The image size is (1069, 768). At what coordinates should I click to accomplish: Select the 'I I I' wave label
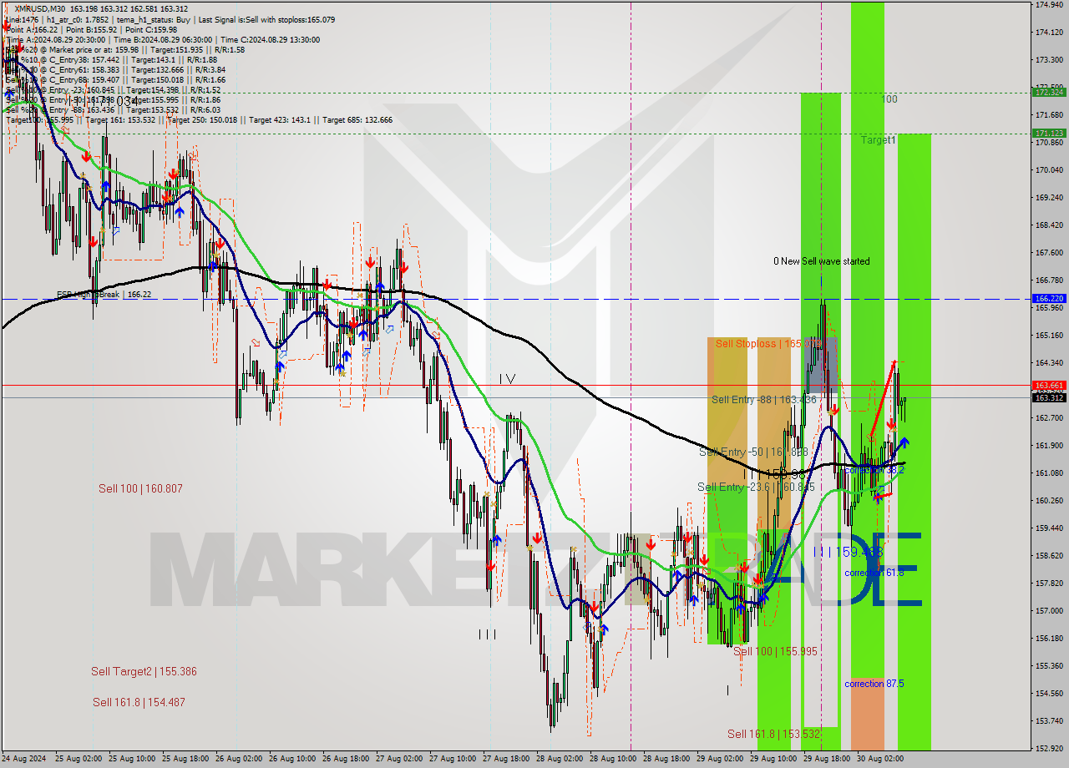(x=487, y=634)
